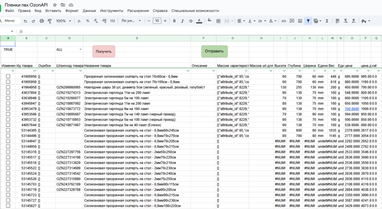
Task: Click the green Отправить button
Action: coord(214,51)
